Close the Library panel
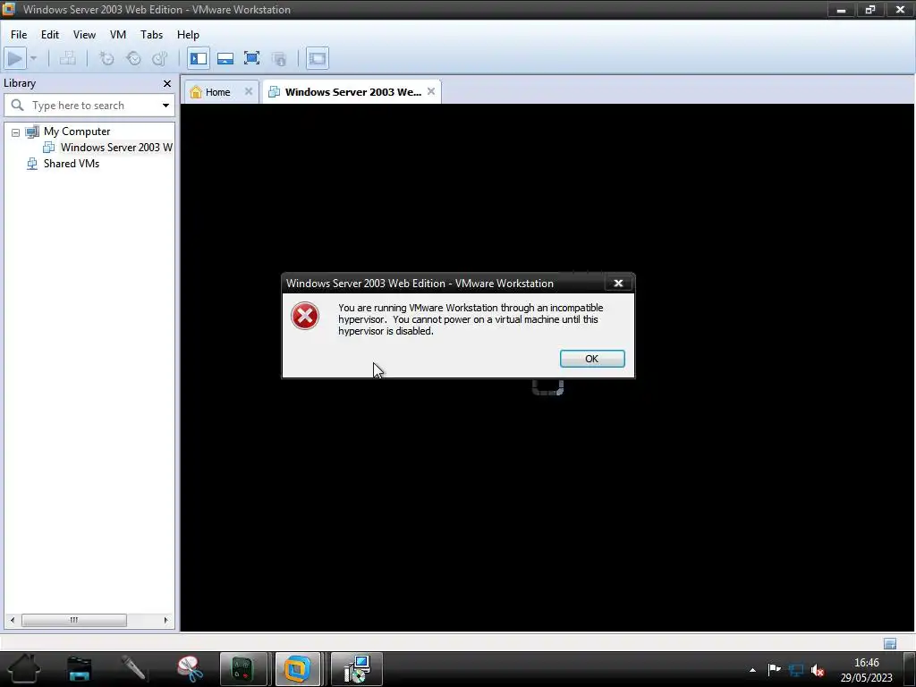916x687 pixels. 167,83
